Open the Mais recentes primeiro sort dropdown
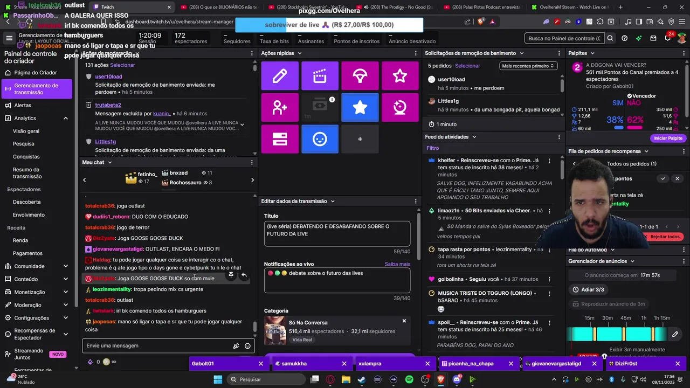The width and height of the screenshot is (690, 388). [528, 66]
